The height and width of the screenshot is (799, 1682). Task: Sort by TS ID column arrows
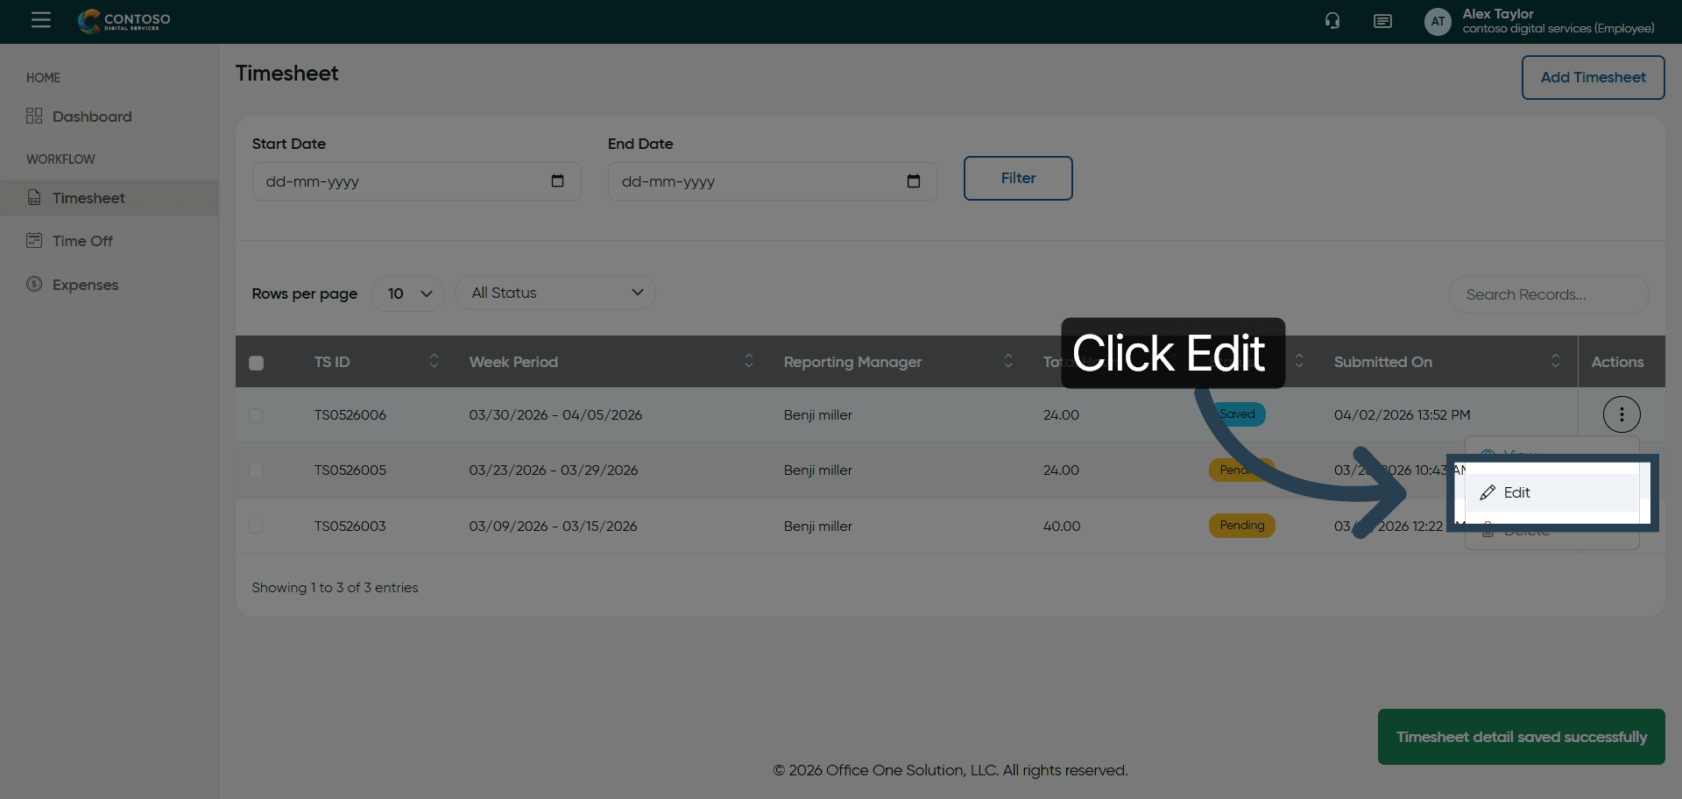coord(434,361)
